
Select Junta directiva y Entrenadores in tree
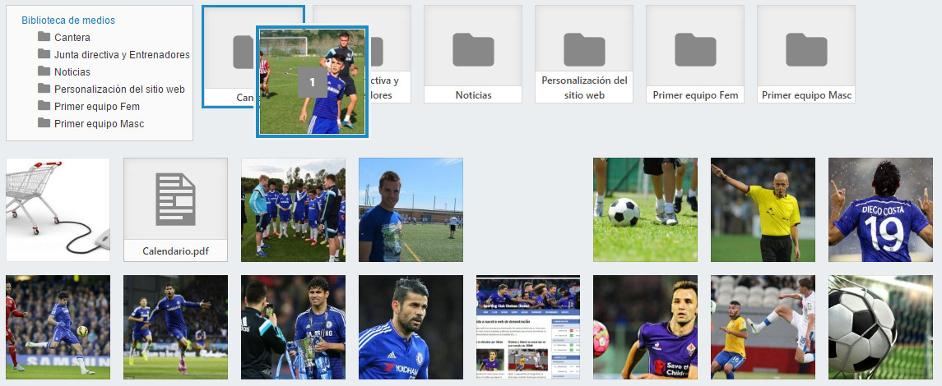[122, 55]
